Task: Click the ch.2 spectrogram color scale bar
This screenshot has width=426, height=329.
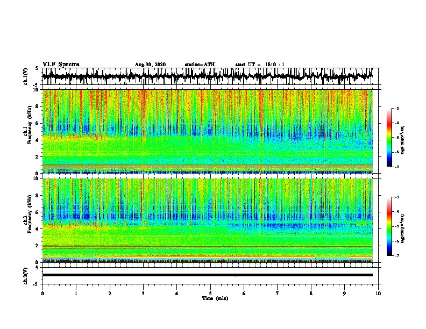Action: 389,226
